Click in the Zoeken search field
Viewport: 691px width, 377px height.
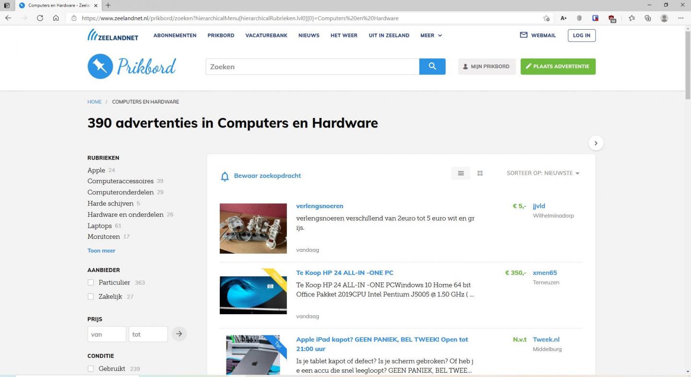point(312,67)
